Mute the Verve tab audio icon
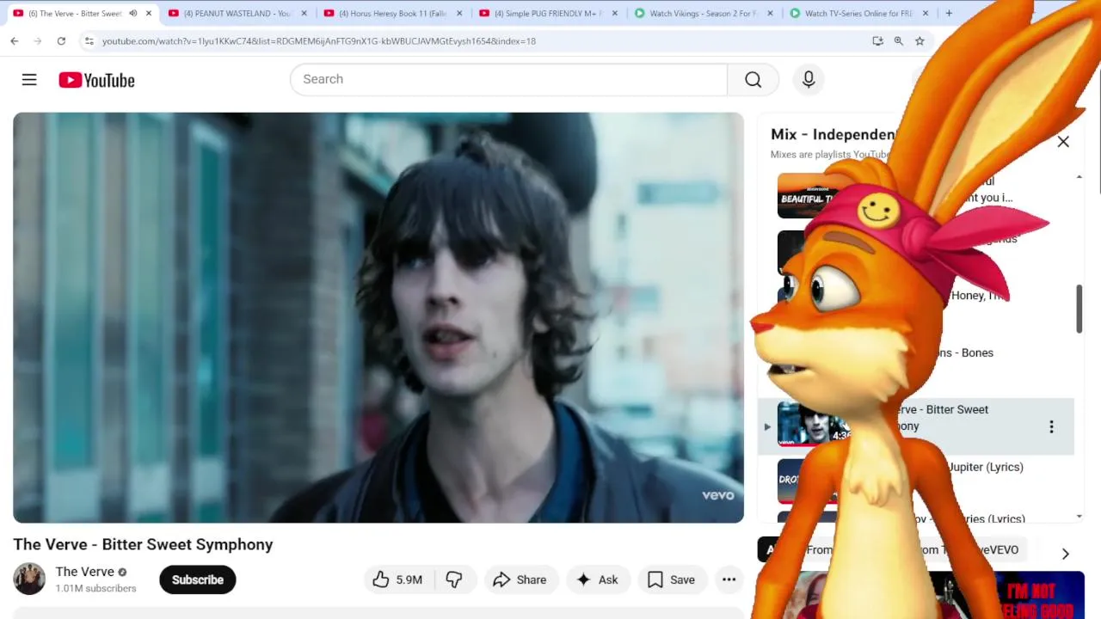 pyautogui.click(x=132, y=13)
